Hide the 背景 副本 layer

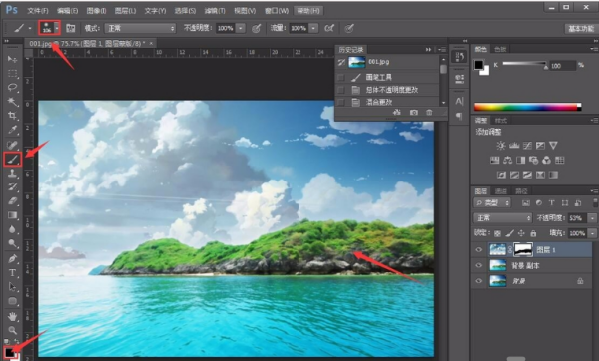[x=478, y=265]
